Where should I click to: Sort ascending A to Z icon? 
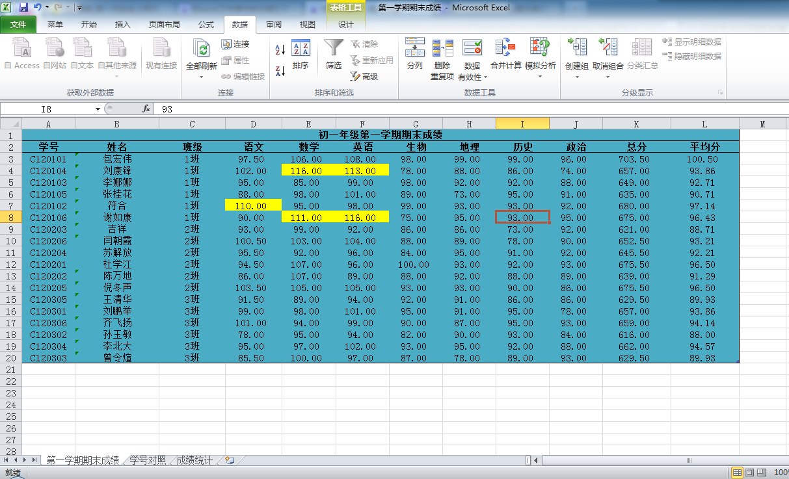280,49
